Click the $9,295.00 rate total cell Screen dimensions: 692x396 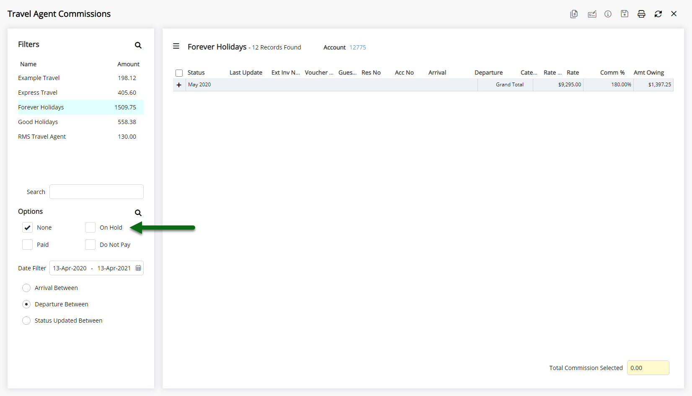click(x=558, y=85)
